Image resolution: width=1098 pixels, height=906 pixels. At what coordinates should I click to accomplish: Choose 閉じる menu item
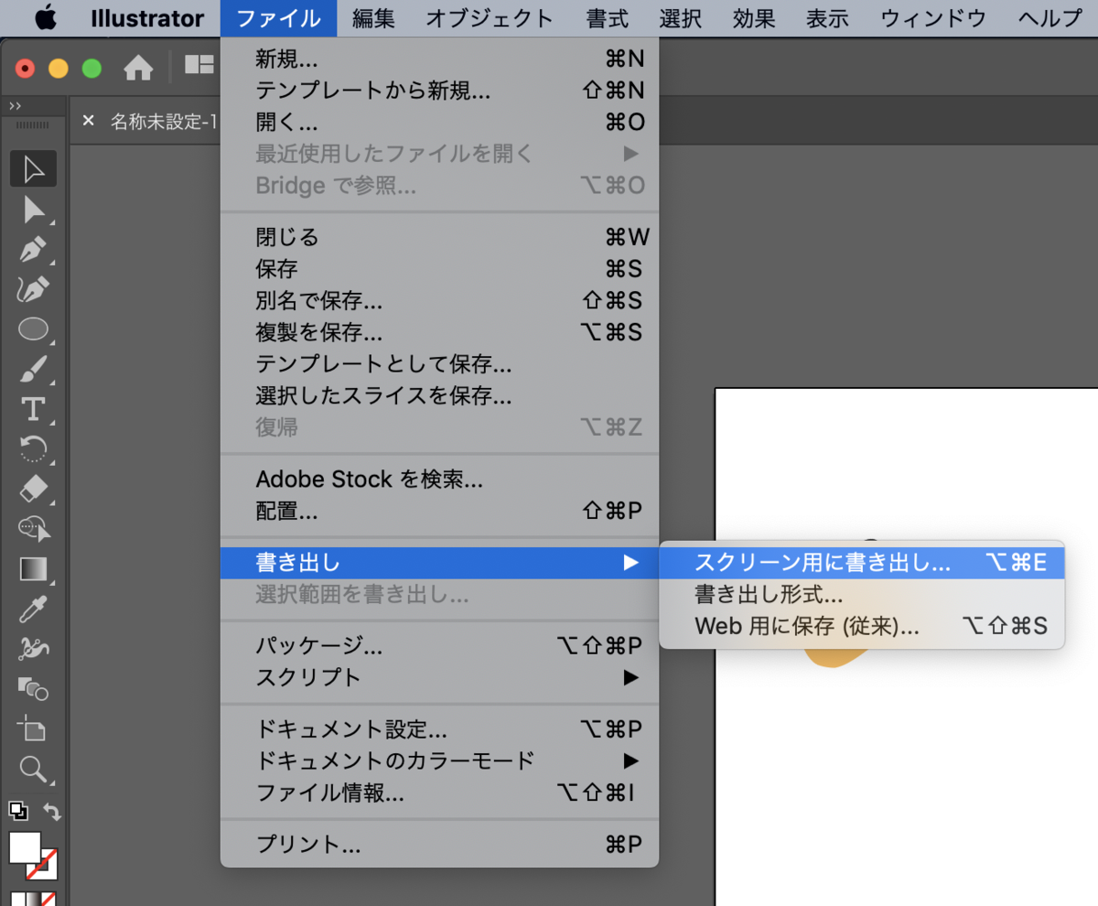pos(439,238)
